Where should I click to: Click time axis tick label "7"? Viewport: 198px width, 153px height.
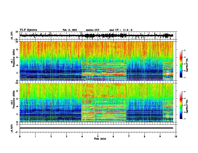click(x=129, y=136)
